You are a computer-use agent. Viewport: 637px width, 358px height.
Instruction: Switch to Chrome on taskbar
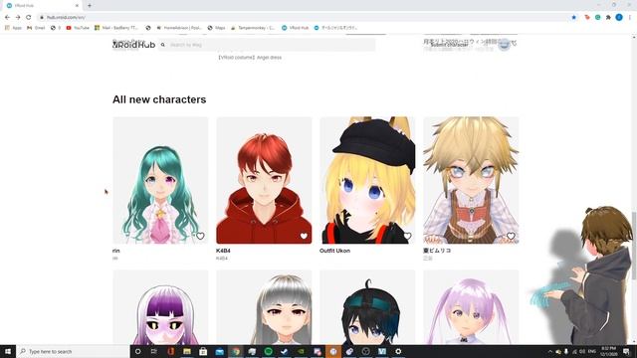tap(236, 351)
